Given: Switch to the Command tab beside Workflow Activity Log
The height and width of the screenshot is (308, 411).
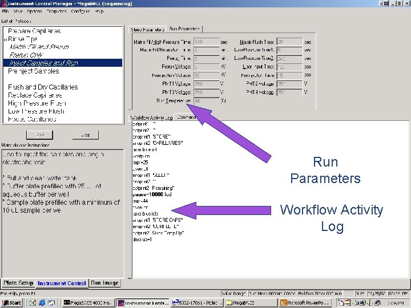Looking at the screenshot, I should coord(186,117).
